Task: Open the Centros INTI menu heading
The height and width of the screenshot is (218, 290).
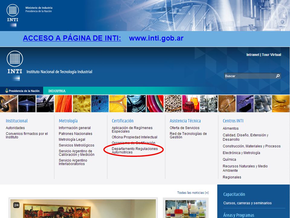Action: (233, 121)
